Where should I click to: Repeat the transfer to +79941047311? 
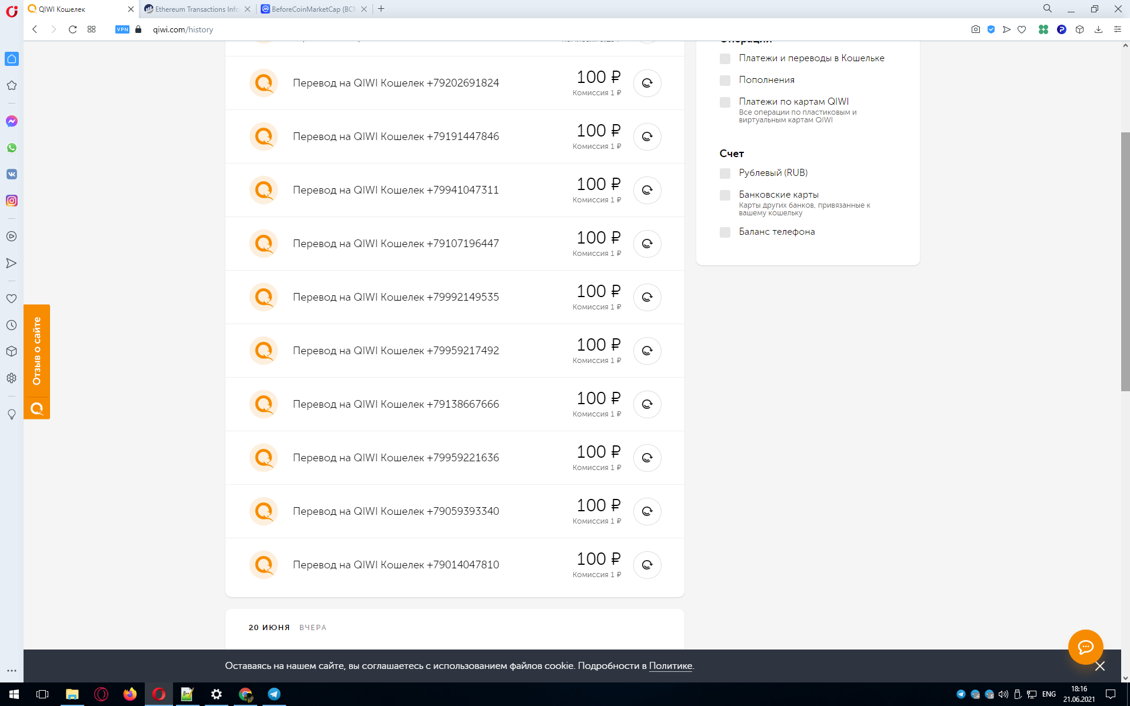647,190
